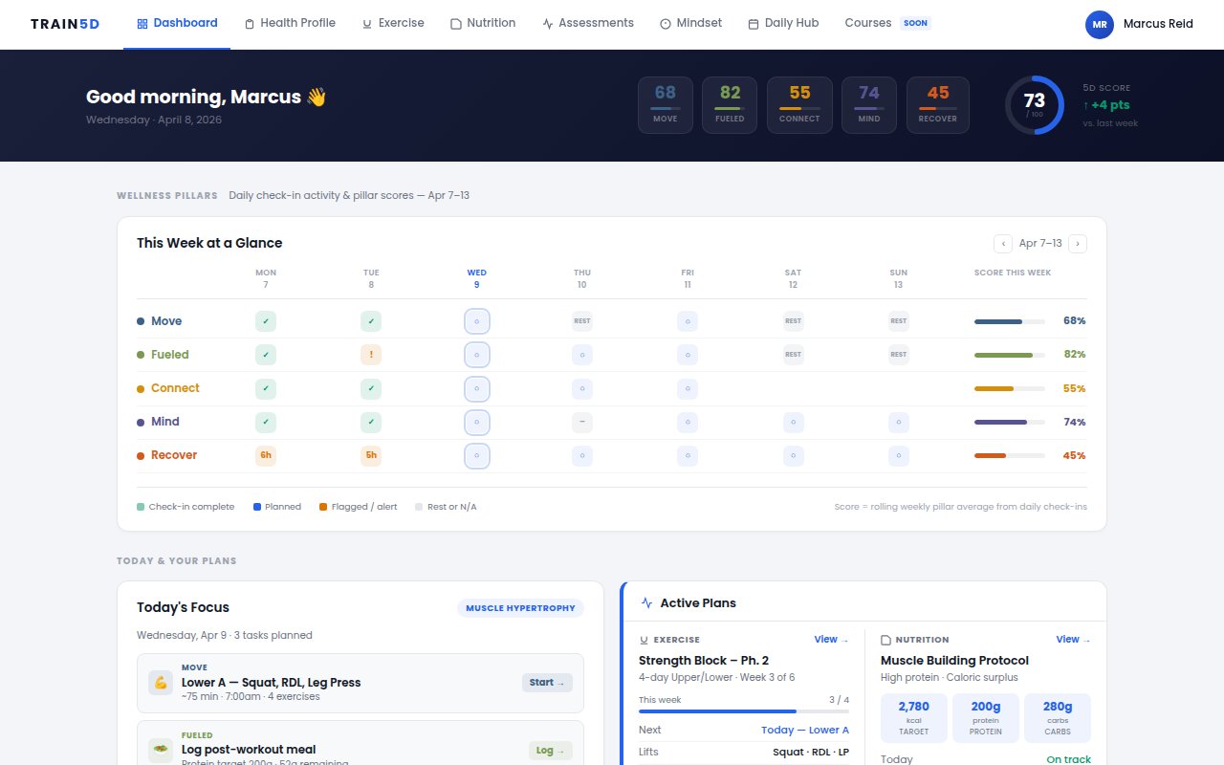Start the Lower A workout

[x=548, y=683]
